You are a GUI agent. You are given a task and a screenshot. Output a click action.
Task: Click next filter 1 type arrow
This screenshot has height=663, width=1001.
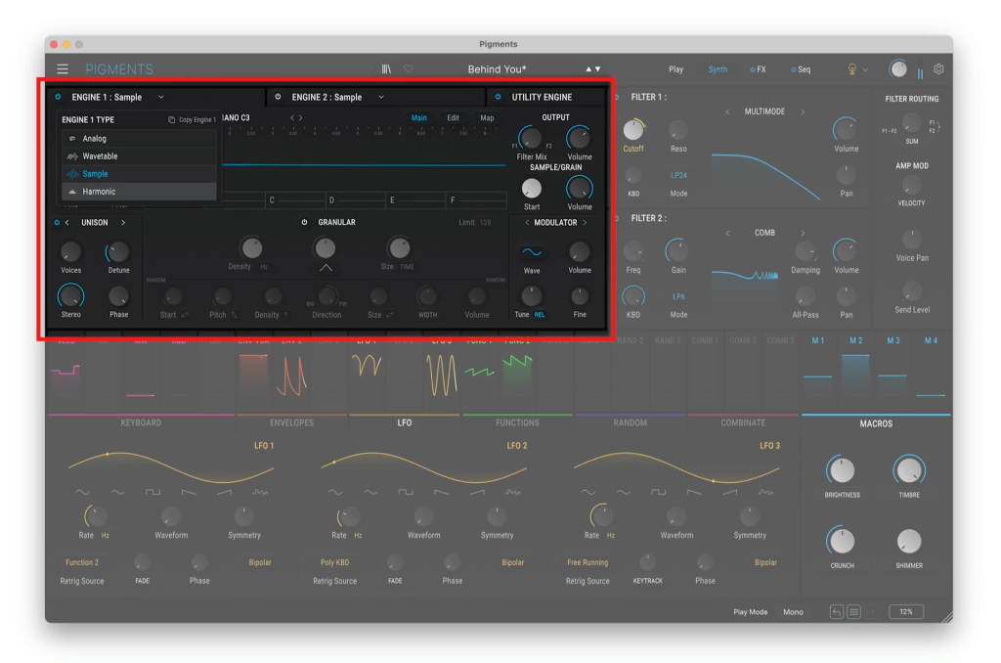[x=803, y=111]
